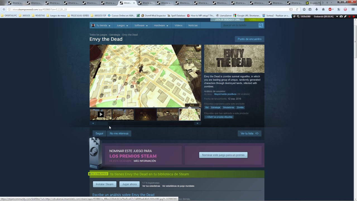This screenshot has width=357, height=201.
Task: Click Todos los juegos breadcrumb
Action: pyautogui.click(x=98, y=35)
